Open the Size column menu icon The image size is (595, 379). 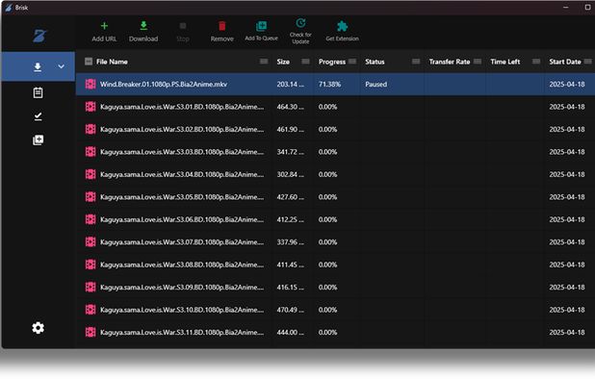pos(305,62)
